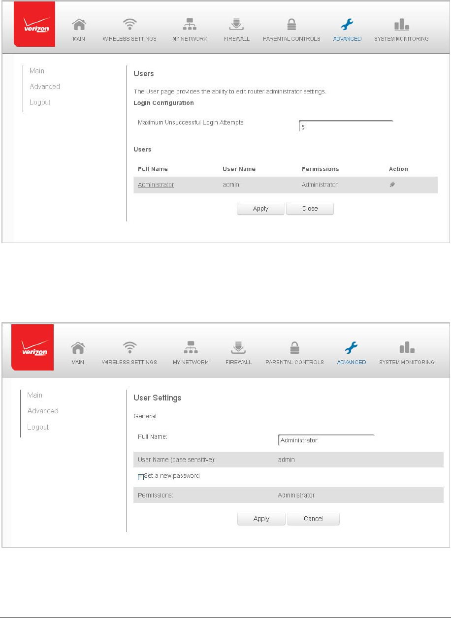Image resolution: width=451 pixels, height=618 pixels.
Task: Click Administrator value beside Permissions: in User Settings
Action: pos(296,495)
